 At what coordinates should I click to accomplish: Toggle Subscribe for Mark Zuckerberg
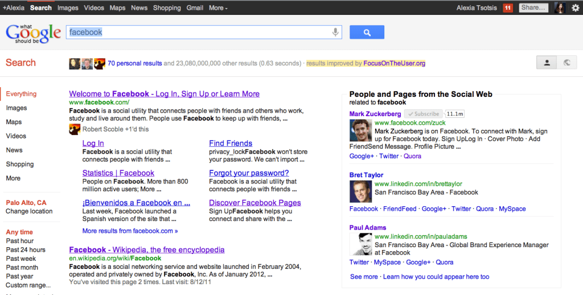pyautogui.click(x=424, y=114)
